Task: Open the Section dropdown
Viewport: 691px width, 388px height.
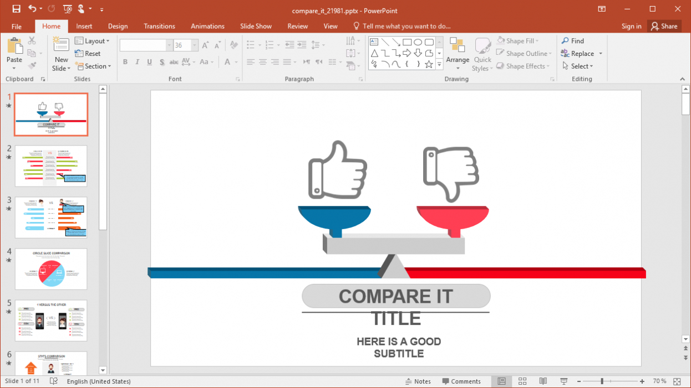Action: click(x=93, y=66)
